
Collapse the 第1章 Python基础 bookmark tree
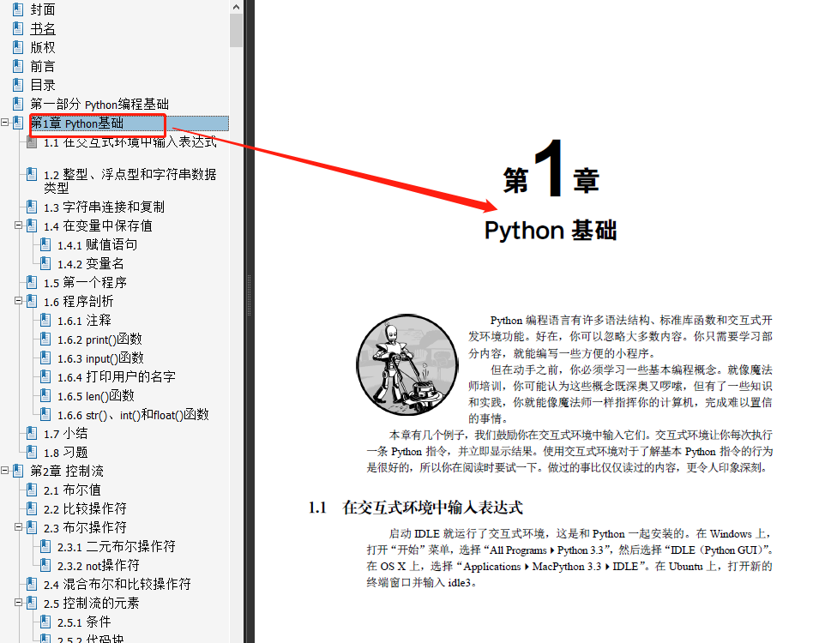point(4,122)
